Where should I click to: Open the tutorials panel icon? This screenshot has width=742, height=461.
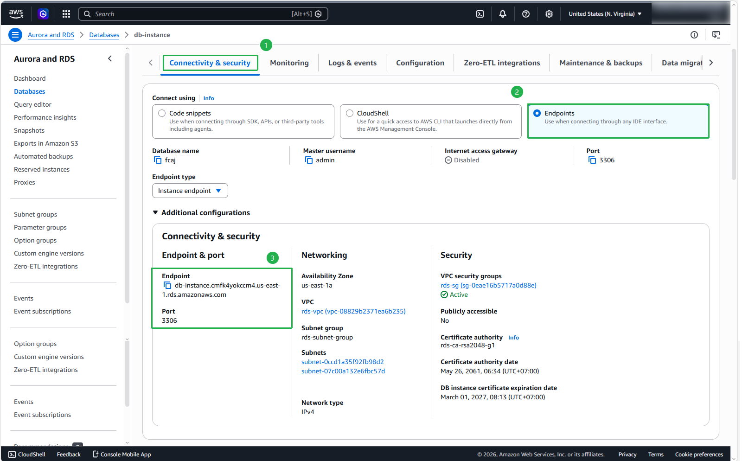click(716, 35)
